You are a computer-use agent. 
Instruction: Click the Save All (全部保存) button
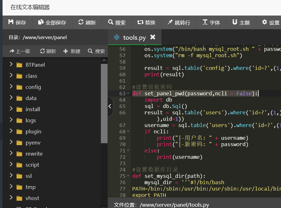[x=52, y=23]
